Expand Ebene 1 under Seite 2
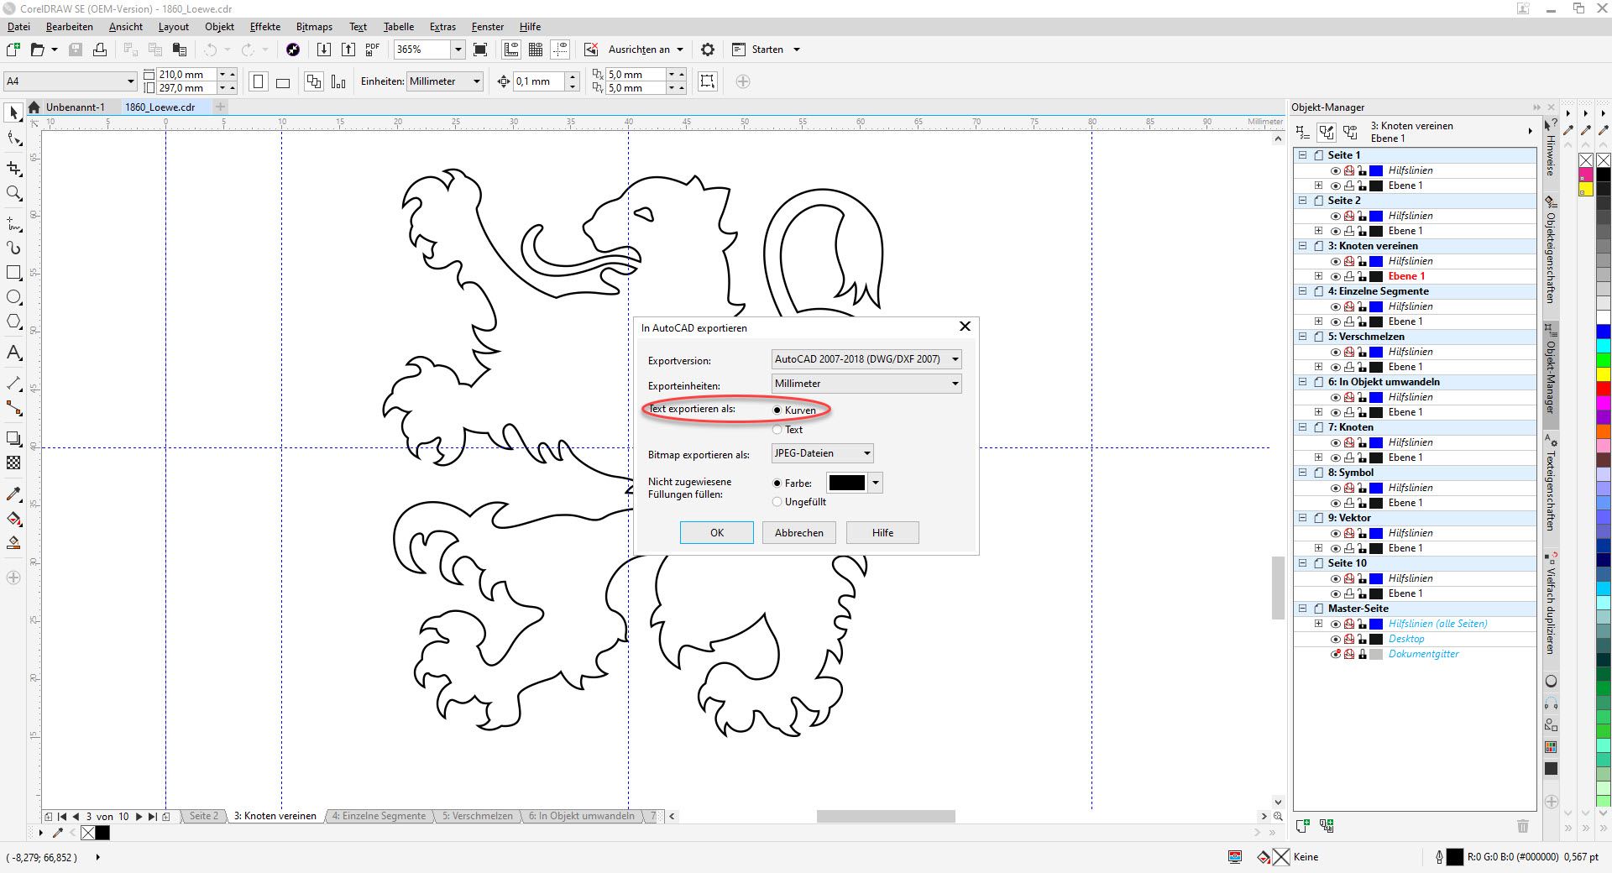The width and height of the screenshot is (1612, 873). [1318, 231]
